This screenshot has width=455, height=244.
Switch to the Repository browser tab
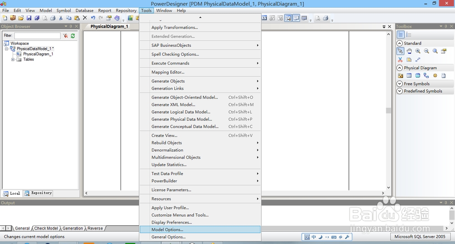click(38, 193)
